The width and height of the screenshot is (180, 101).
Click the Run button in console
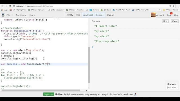(x=165, y=21)
